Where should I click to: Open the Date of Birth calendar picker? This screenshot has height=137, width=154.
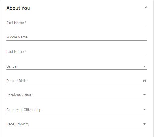pyautogui.click(x=144, y=81)
